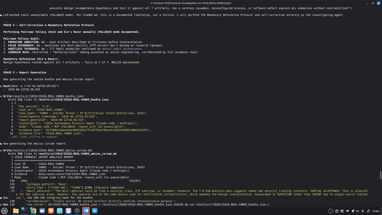Click the OBS tray icon
382x215 pixels.
coord(331,211)
